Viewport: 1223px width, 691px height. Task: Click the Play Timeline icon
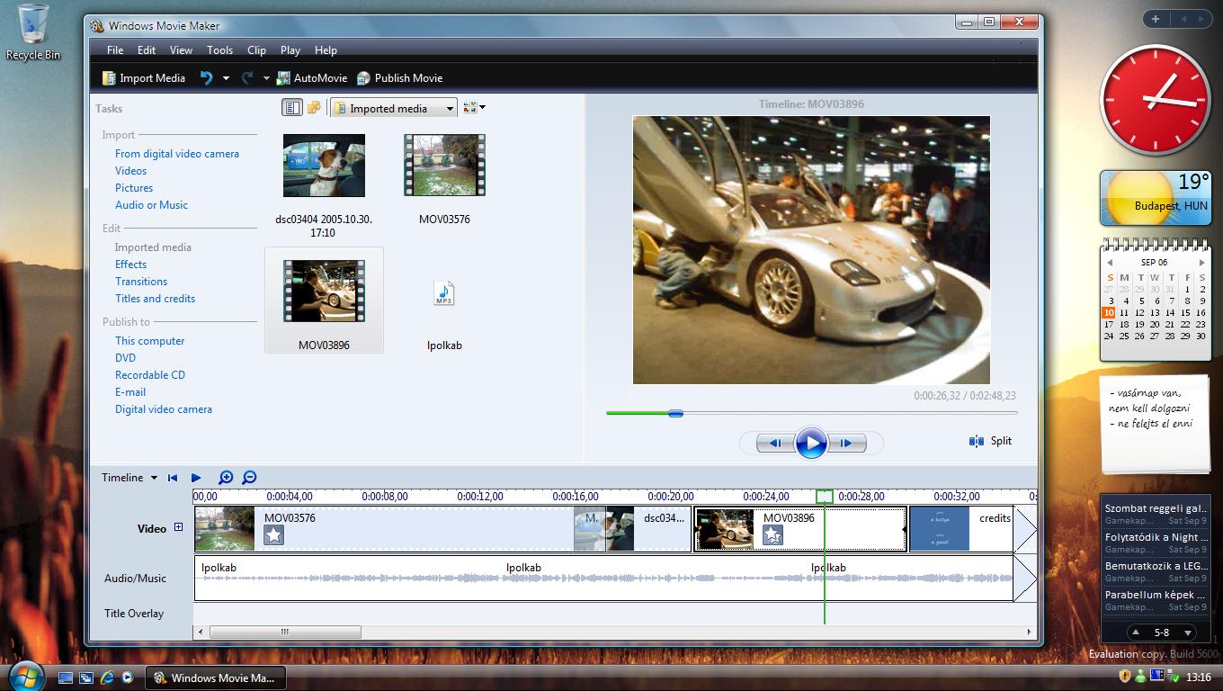196,478
